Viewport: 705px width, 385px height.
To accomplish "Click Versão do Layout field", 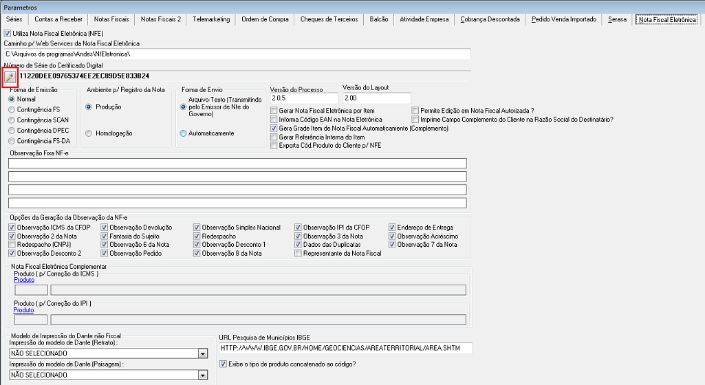I will [377, 98].
